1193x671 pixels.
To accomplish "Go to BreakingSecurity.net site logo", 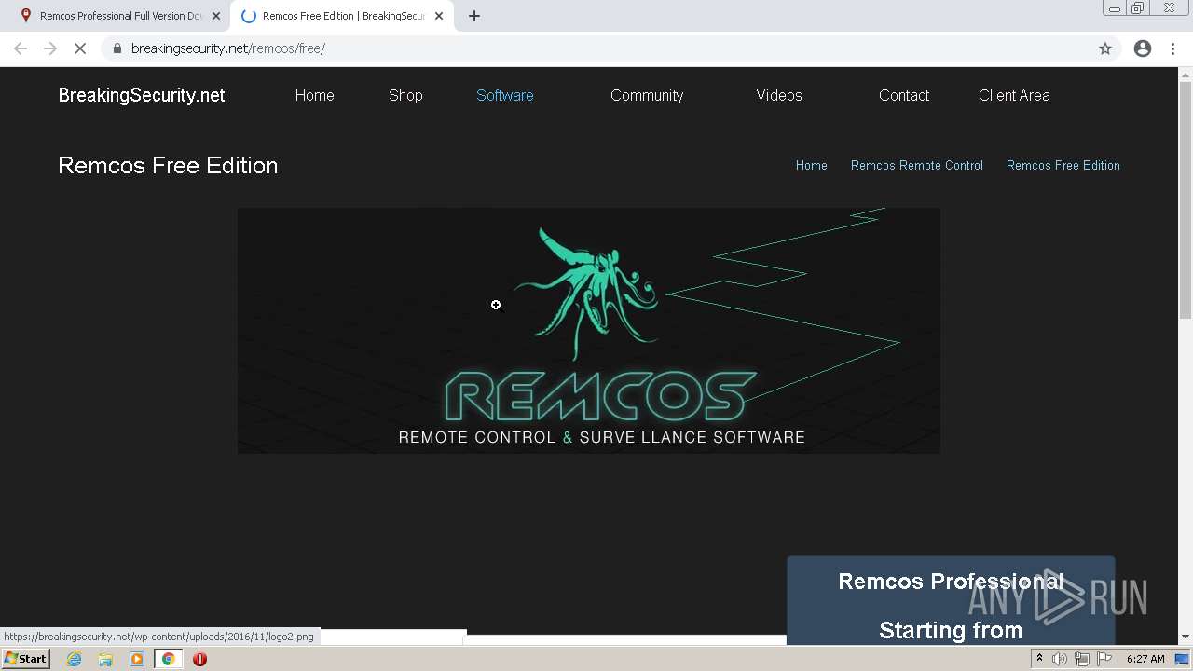I will [142, 95].
